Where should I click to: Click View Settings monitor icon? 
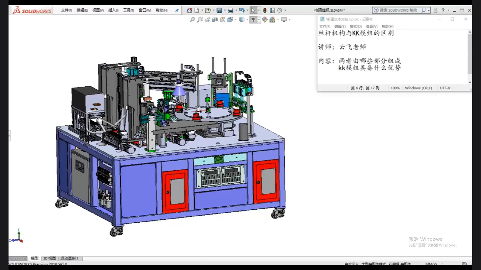[x=284, y=19]
